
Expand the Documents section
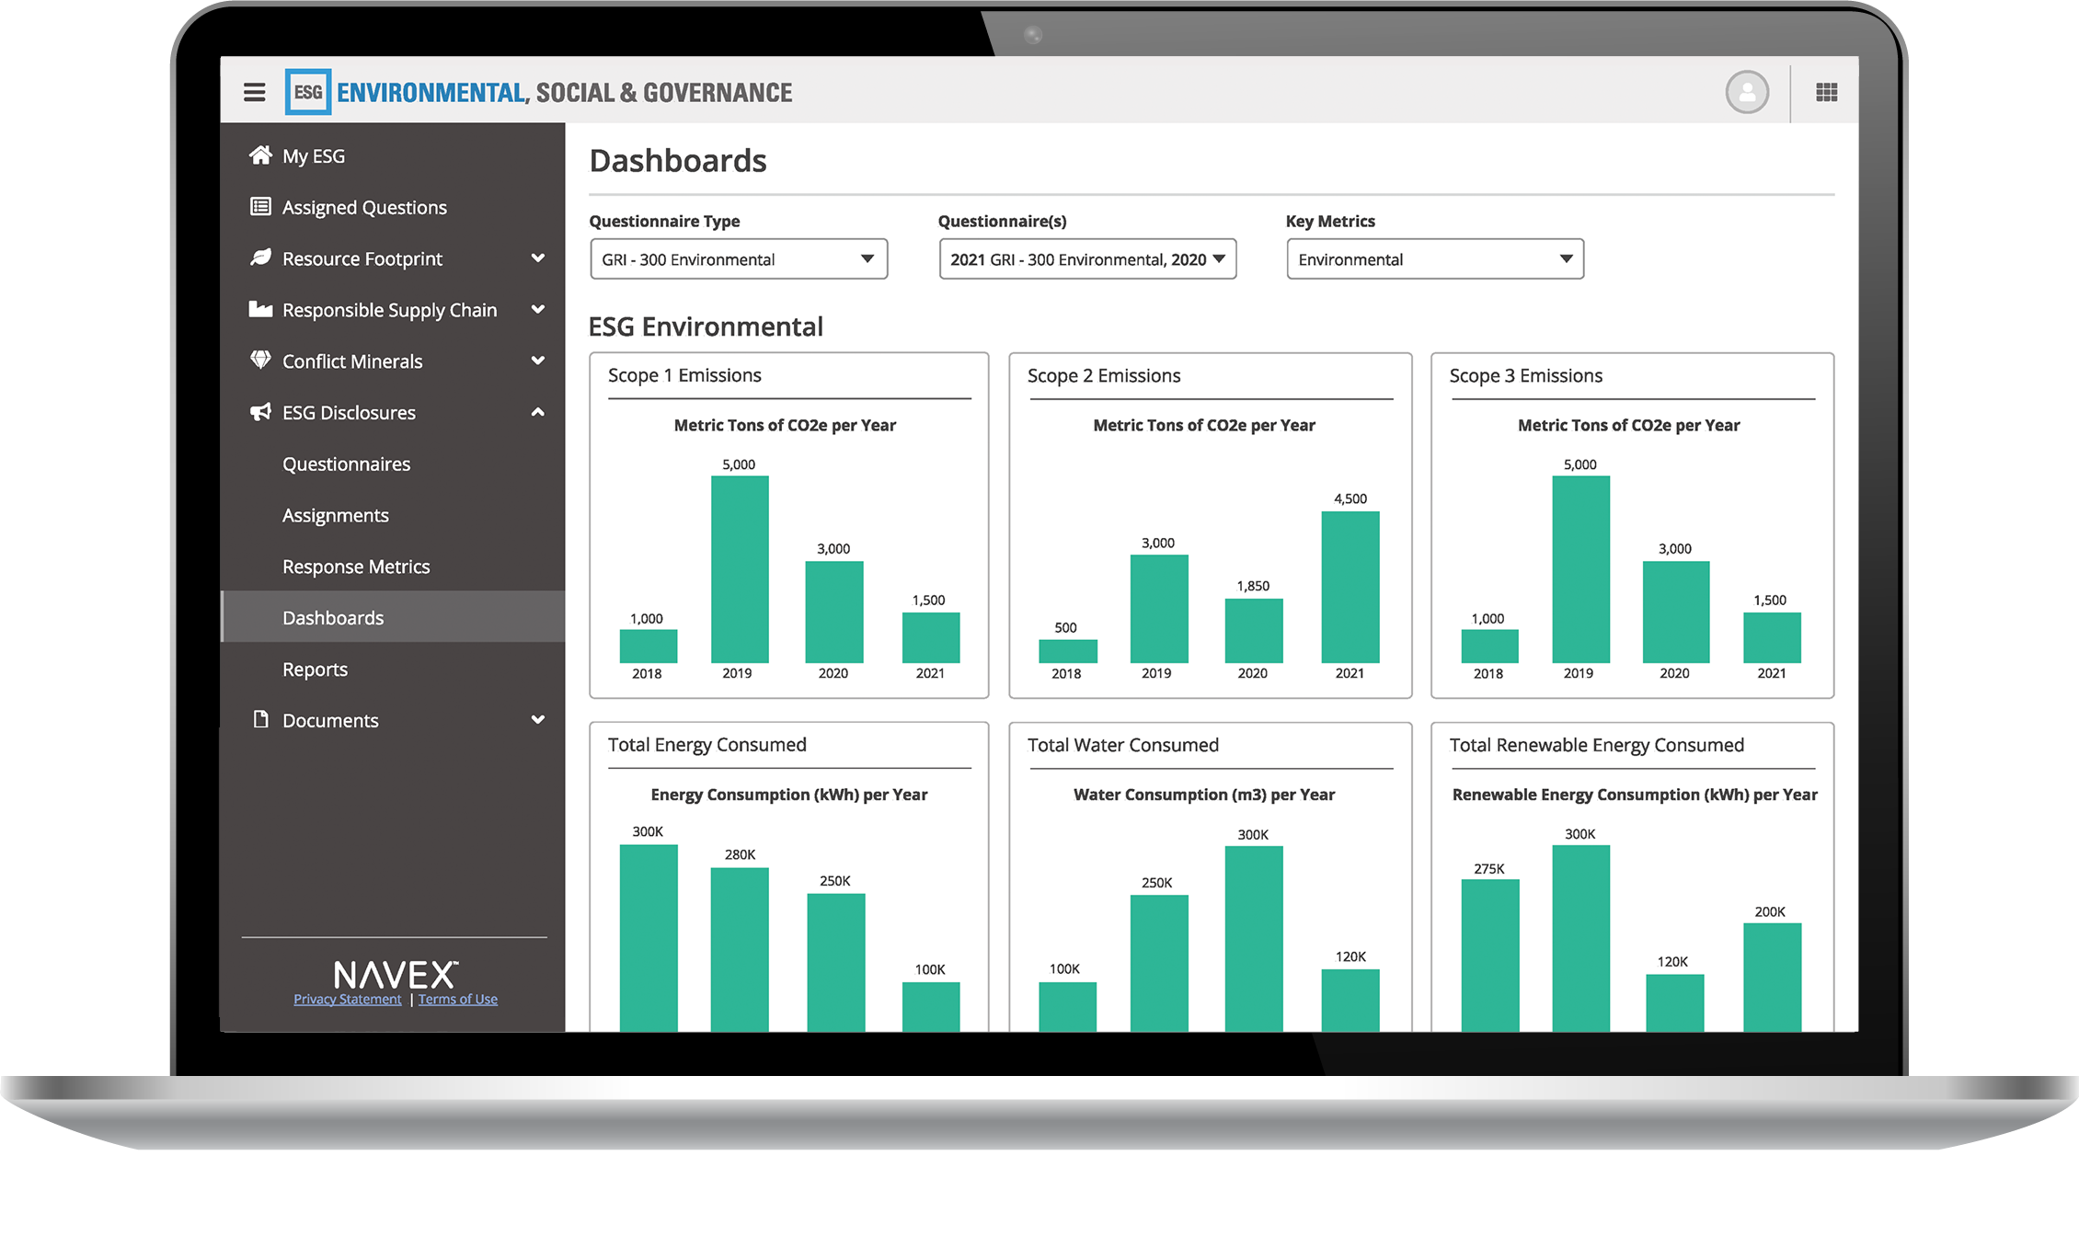pyautogui.click(x=538, y=719)
